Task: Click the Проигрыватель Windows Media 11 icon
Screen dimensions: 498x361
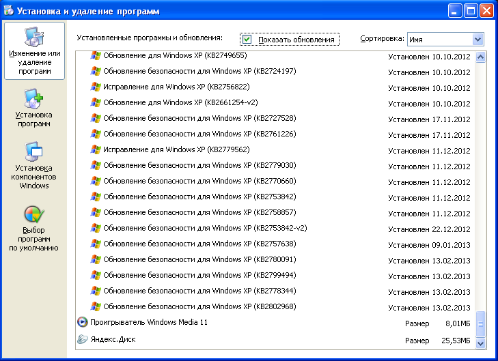Action: click(82, 322)
